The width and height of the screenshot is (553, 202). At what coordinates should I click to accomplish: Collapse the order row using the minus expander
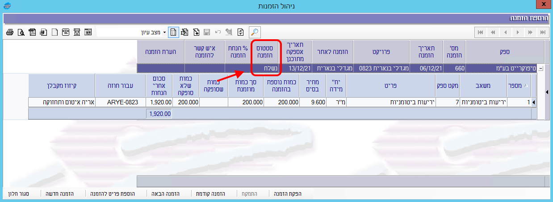(541, 69)
